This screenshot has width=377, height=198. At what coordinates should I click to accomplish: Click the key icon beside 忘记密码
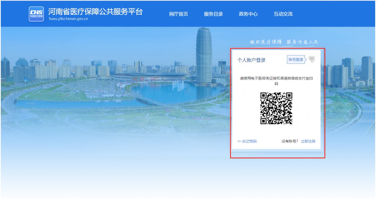(x=239, y=141)
